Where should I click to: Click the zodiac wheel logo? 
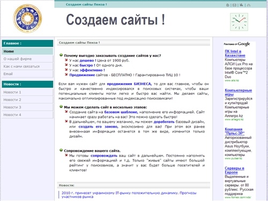[x=27, y=18]
